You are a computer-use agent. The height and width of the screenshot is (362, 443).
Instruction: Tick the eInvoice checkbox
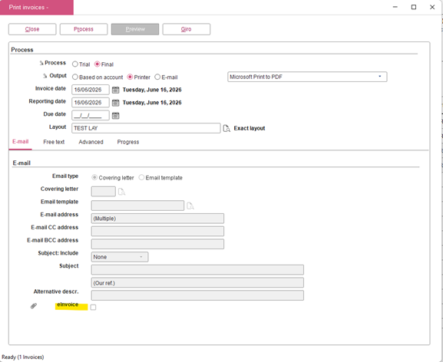click(x=93, y=308)
